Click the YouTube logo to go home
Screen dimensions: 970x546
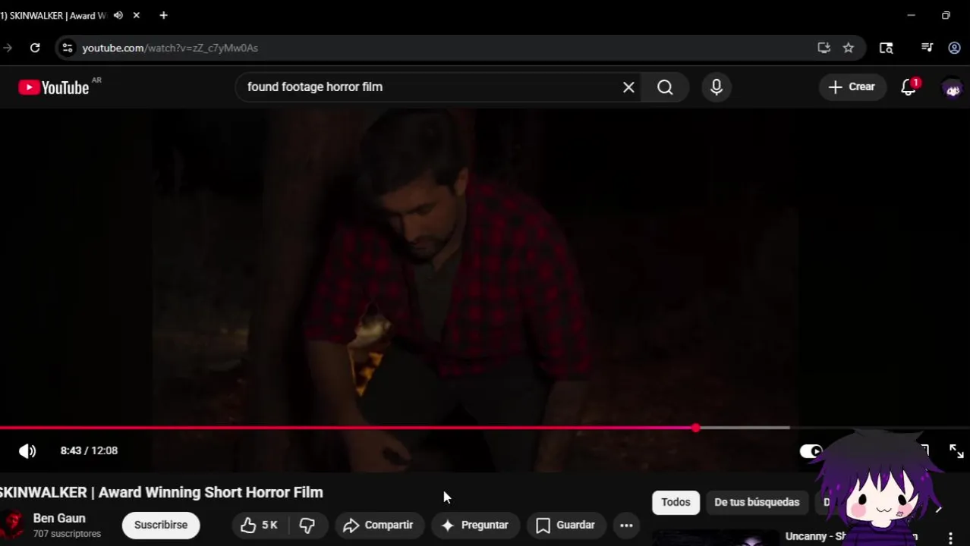pyautogui.click(x=54, y=87)
